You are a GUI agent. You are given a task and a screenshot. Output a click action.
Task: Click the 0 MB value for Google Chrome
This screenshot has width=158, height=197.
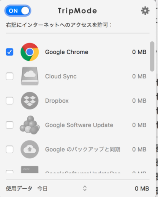[139, 52]
